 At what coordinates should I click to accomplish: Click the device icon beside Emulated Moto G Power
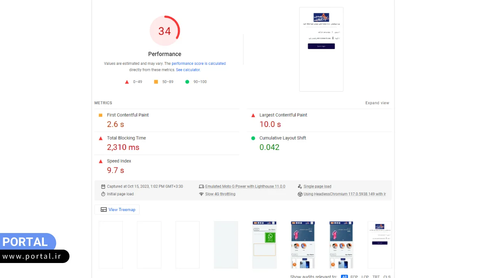tap(202, 186)
